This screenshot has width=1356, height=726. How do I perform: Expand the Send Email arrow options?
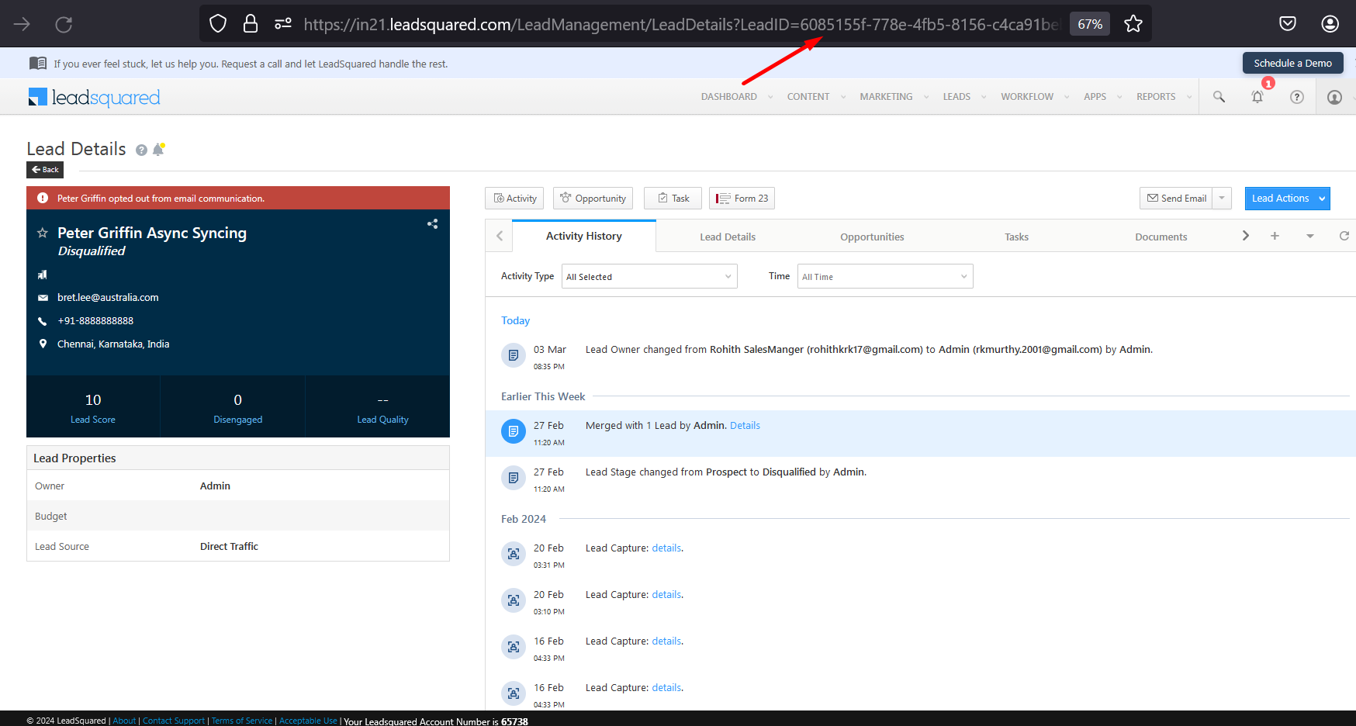pyautogui.click(x=1223, y=199)
